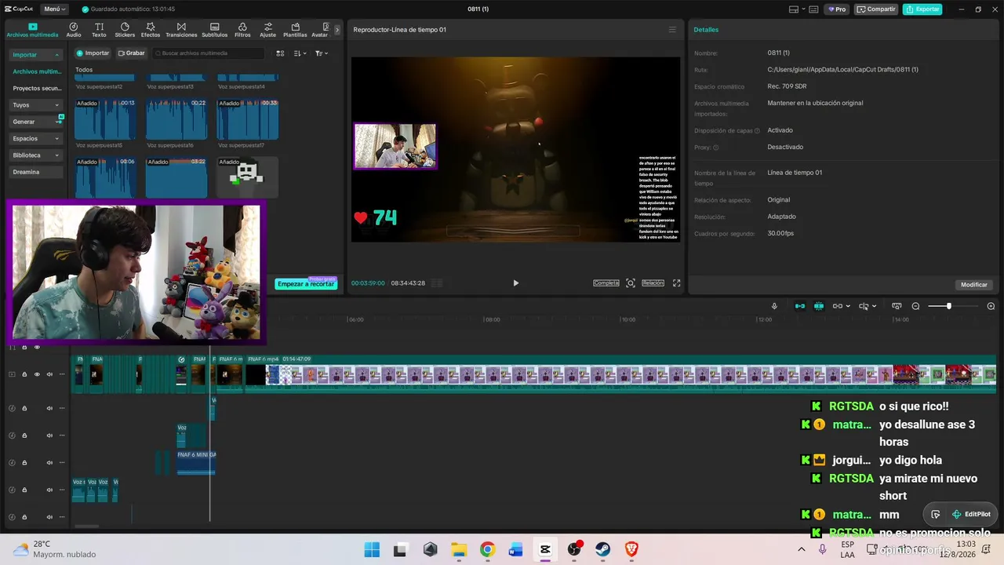Open more options for main video track
The height and width of the screenshot is (565, 1004).
62,374
